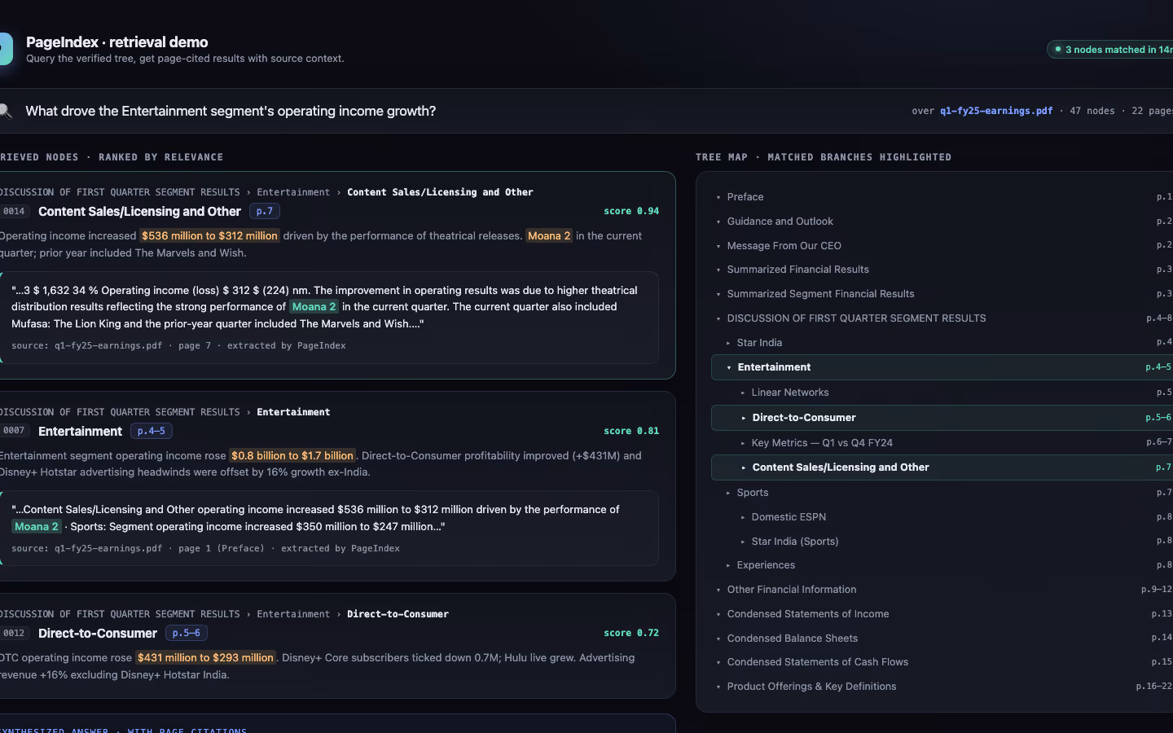1173x733 pixels.
Task: Click the $431 million to $293 million highlight
Action: tap(205, 657)
